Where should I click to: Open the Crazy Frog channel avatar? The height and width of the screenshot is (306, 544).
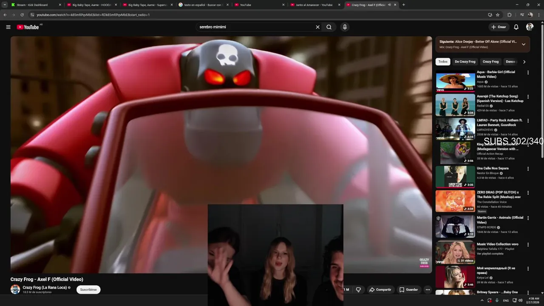pyautogui.click(x=15, y=289)
